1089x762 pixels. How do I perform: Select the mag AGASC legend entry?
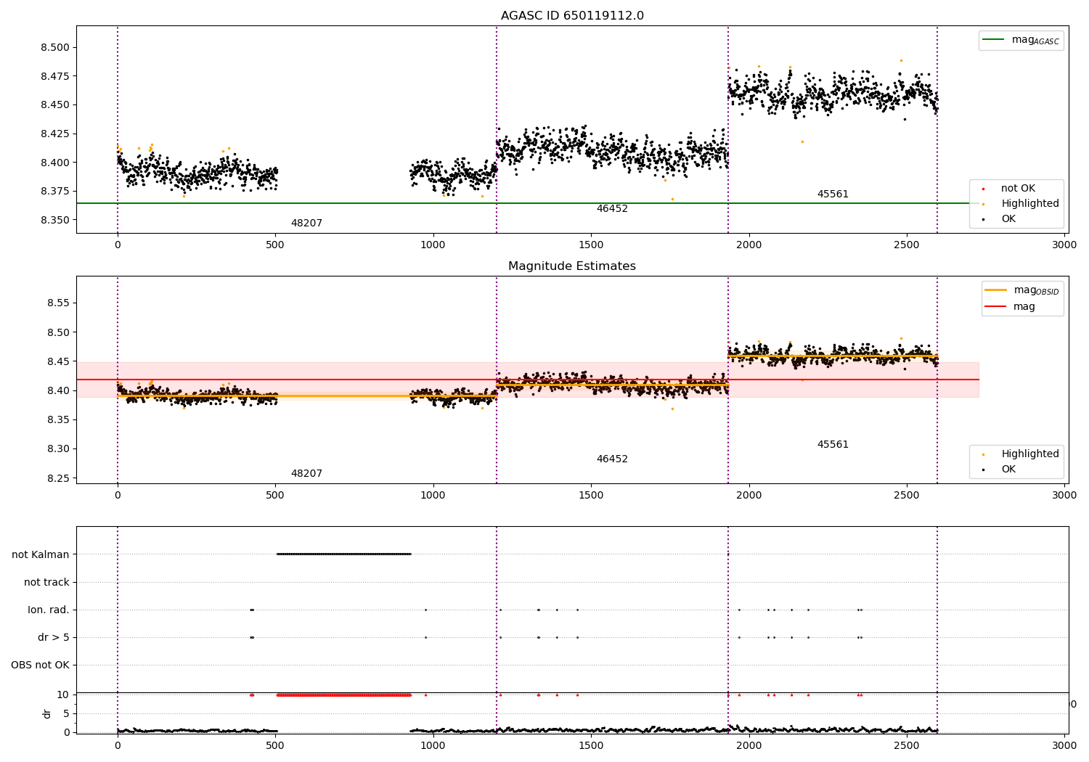[x=1021, y=41]
